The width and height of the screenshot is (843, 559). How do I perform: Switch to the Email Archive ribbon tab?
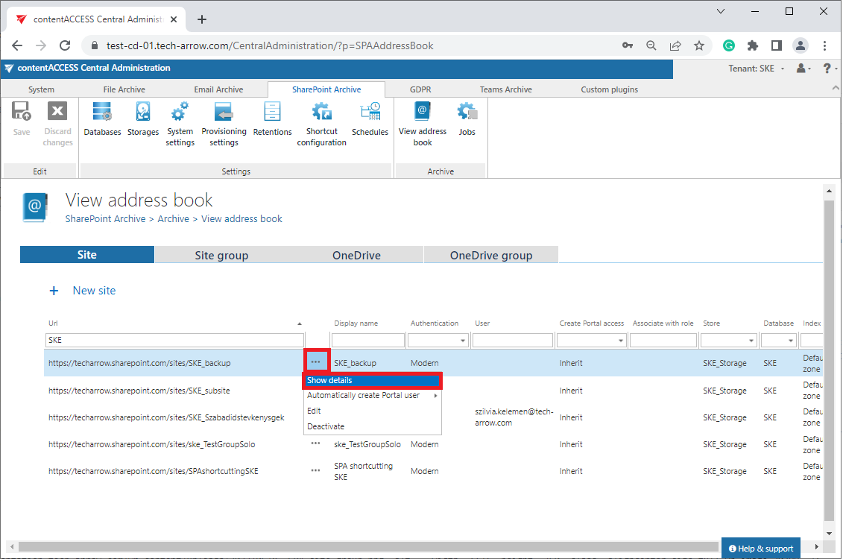[218, 89]
